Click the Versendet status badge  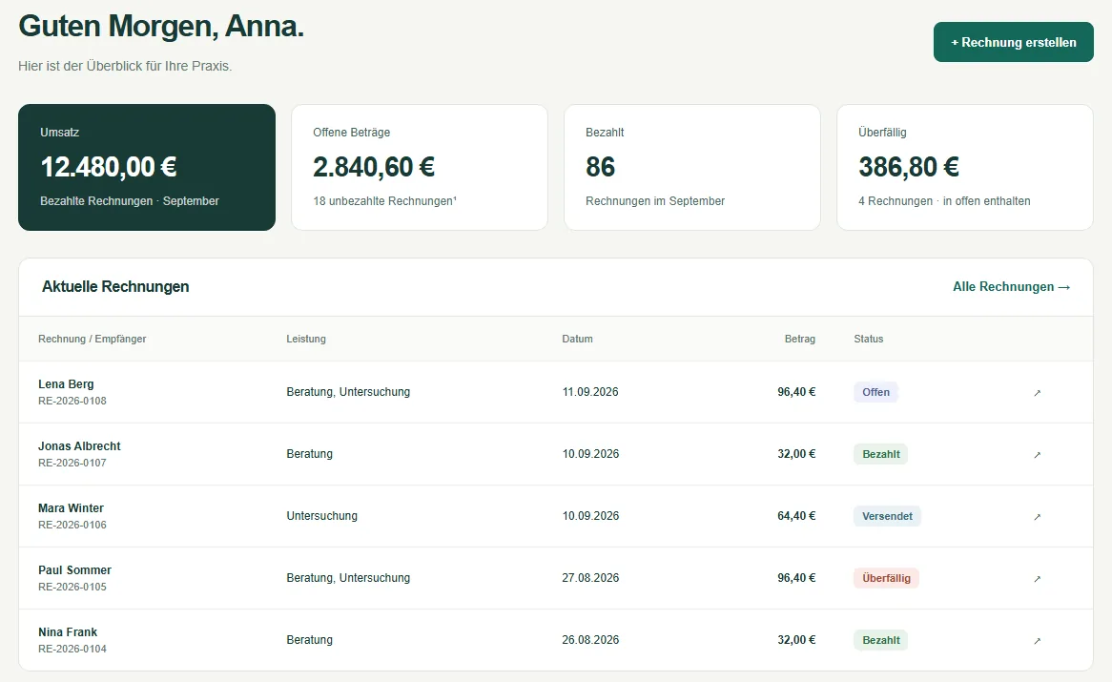point(887,516)
